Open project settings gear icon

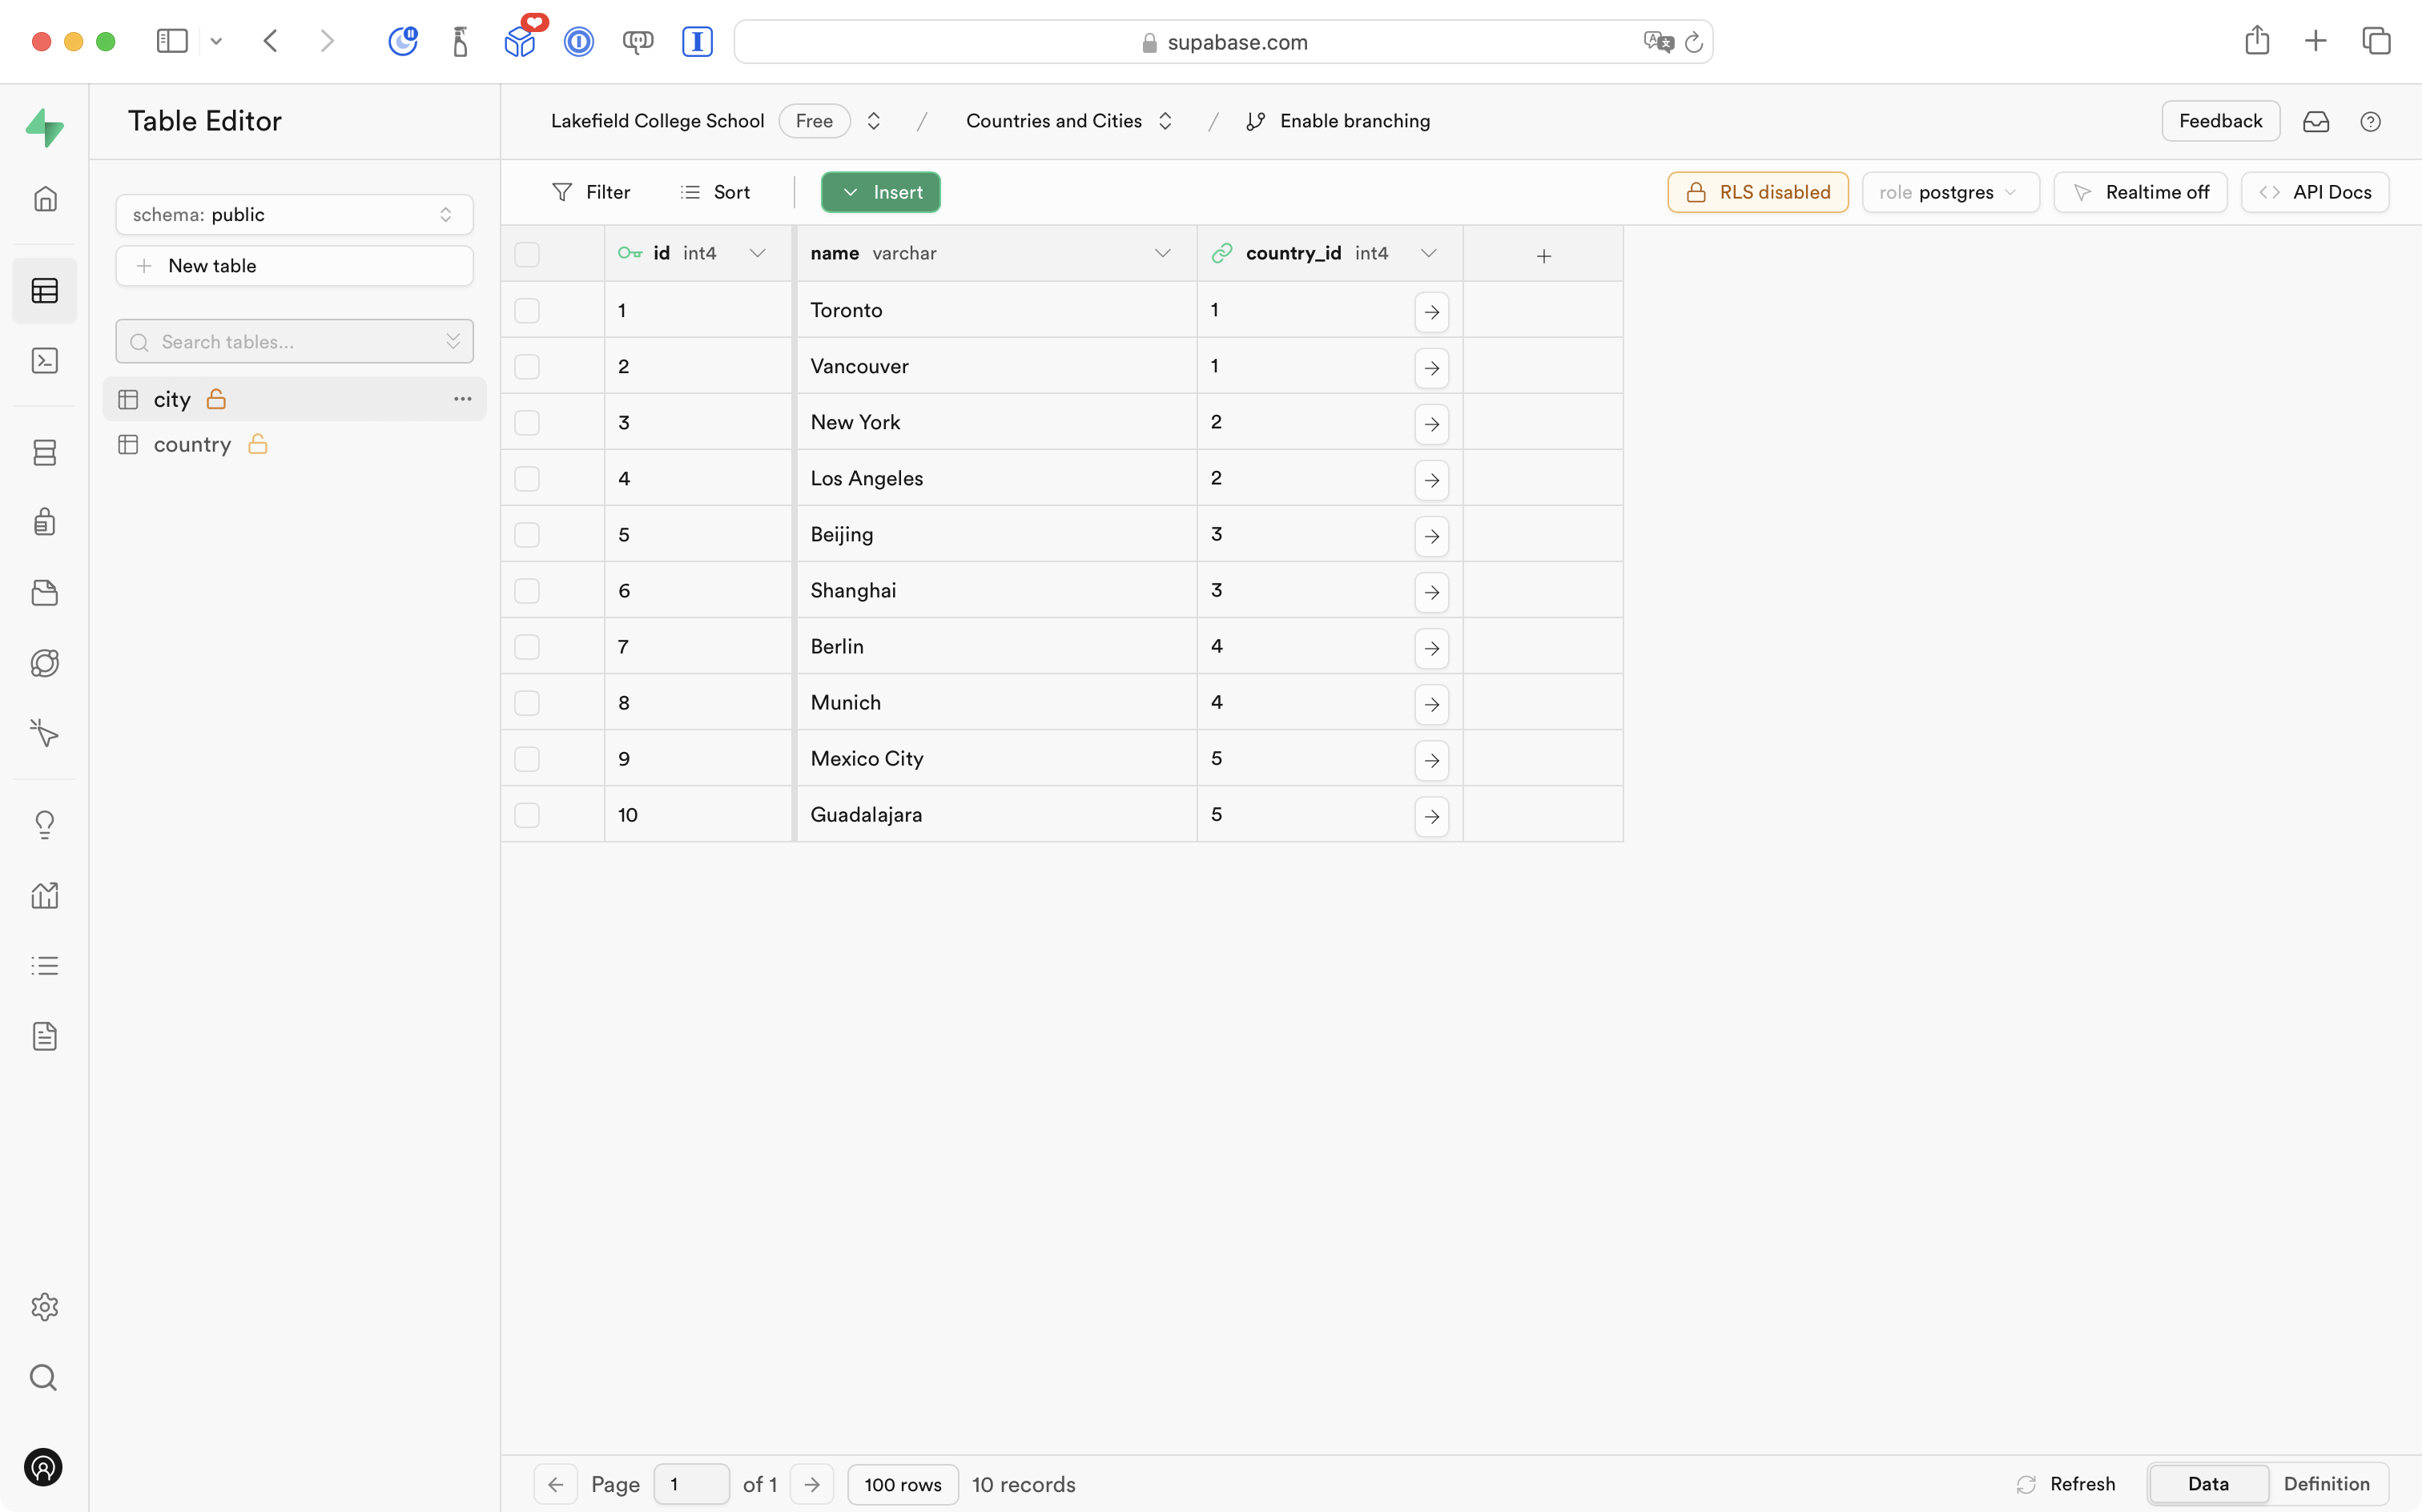click(x=45, y=1306)
